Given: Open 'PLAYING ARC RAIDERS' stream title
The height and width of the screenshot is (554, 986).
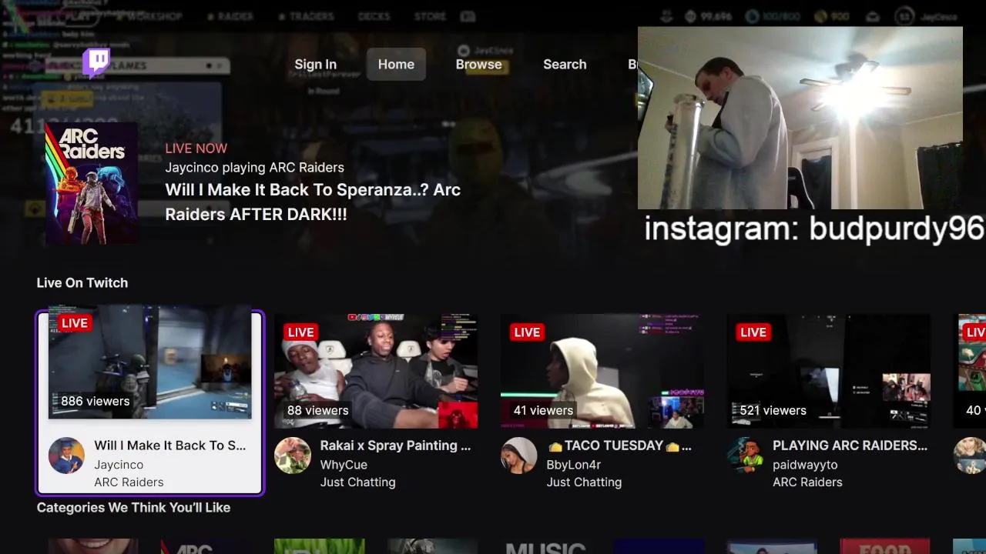Looking at the screenshot, I should tap(850, 446).
